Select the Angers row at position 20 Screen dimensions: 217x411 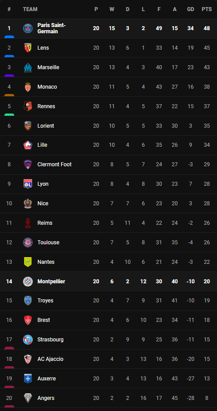[x=108, y=398]
